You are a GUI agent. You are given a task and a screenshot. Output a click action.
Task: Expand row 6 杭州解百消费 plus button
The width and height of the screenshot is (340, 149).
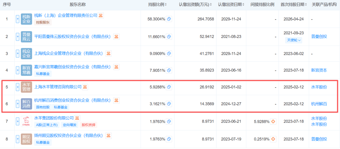[18, 104]
